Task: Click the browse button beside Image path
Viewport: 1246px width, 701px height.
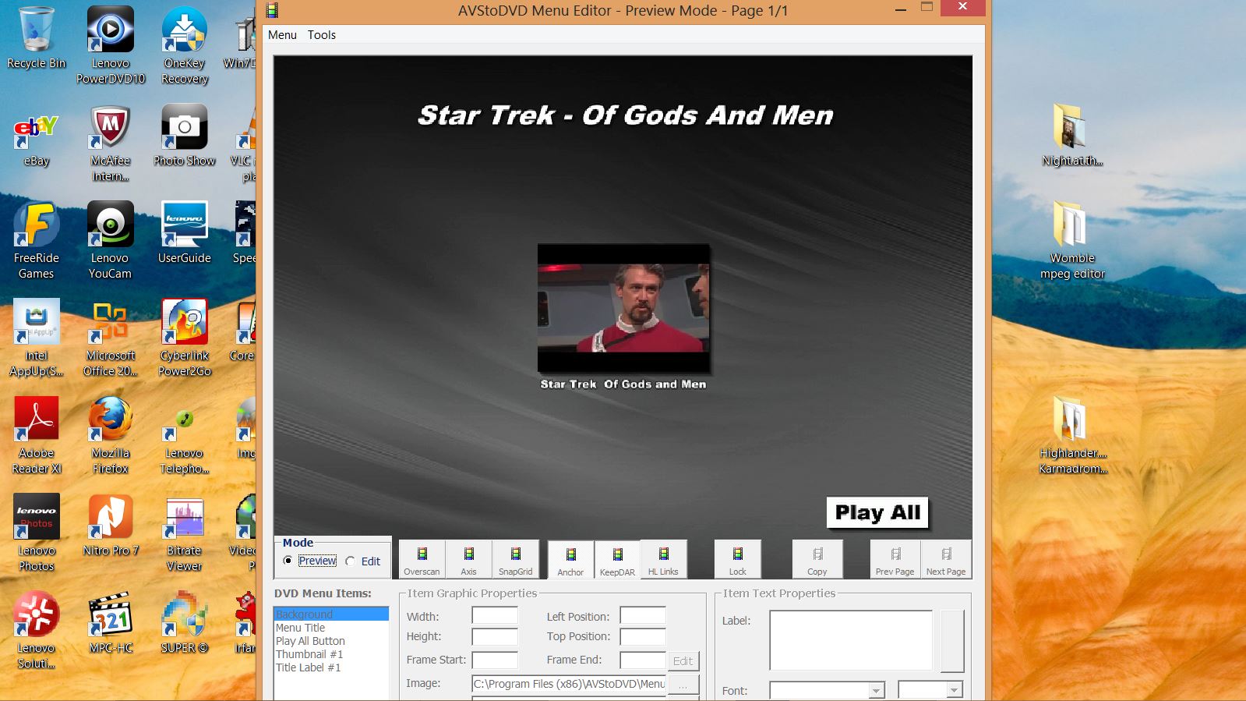Action: click(x=683, y=684)
